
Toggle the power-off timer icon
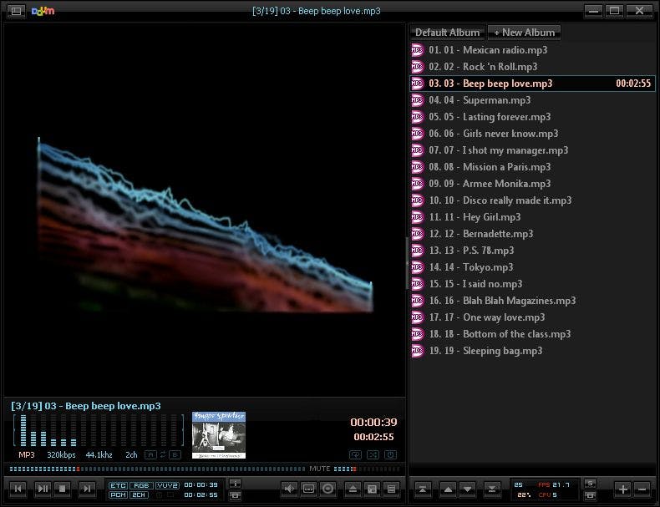(x=390, y=454)
